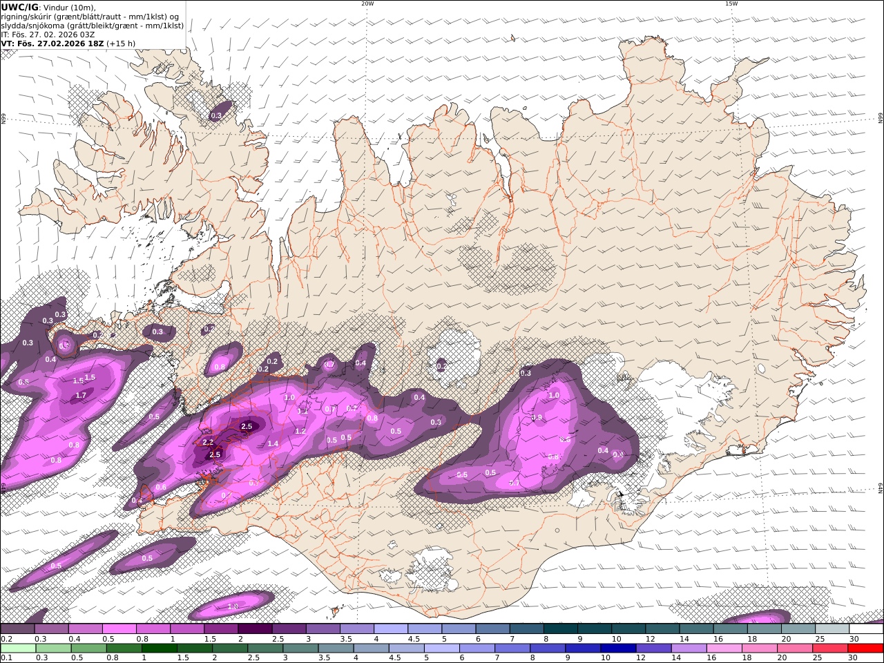
Task: Click the dark navy blue 10 rain legend swatch
Action: pos(619,648)
